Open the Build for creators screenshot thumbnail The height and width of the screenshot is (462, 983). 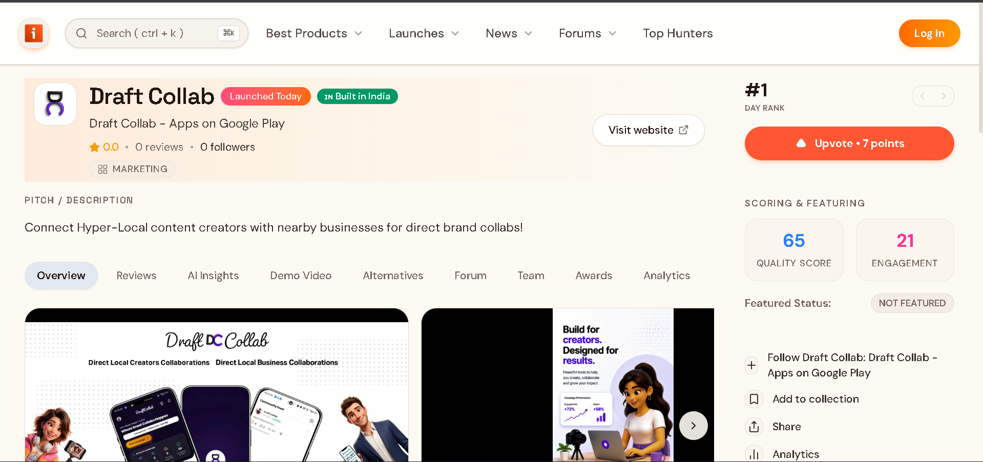tap(568, 385)
